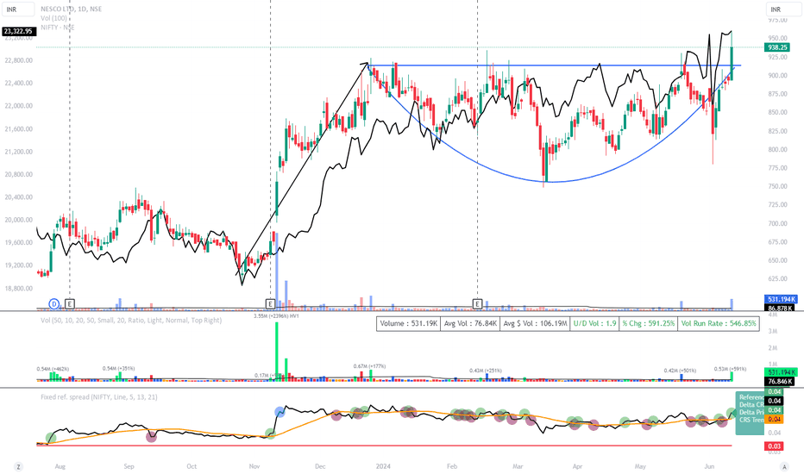804x474 pixels.
Task: Click the 0.43M (+251%) volume label
Action: 485,371
